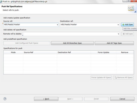This screenshot has width=137, height=103.
Task: Click the Source Ref column header
Action: [x=40, y=52]
